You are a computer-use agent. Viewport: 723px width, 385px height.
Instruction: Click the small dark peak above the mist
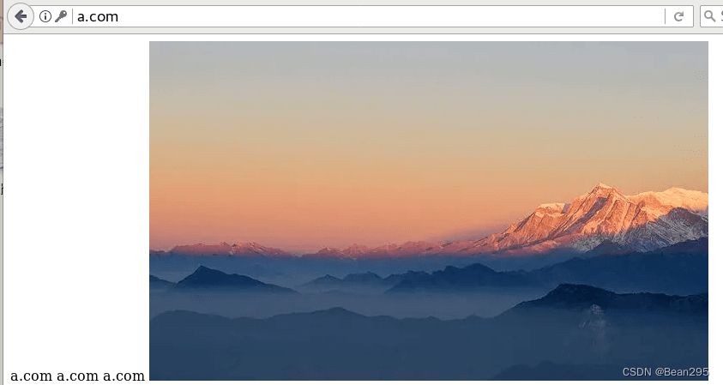[x=203, y=272]
